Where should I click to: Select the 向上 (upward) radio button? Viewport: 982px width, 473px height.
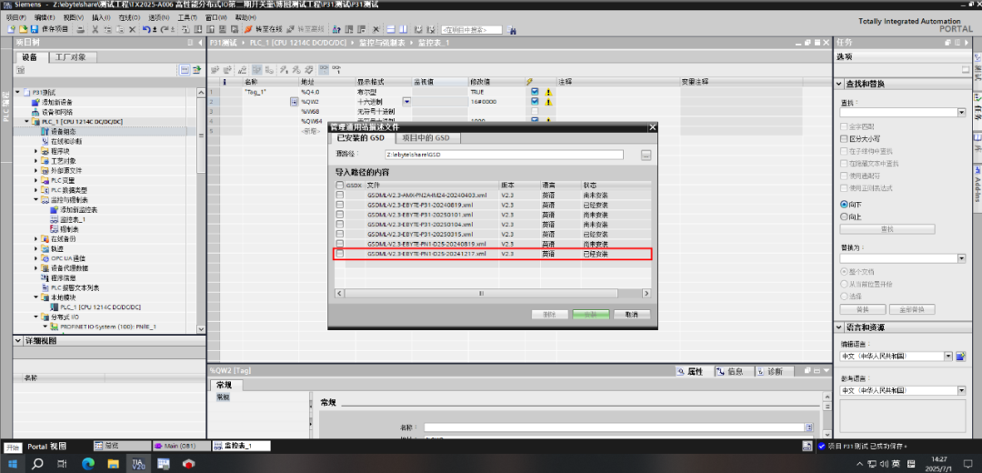pyautogui.click(x=844, y=216)
